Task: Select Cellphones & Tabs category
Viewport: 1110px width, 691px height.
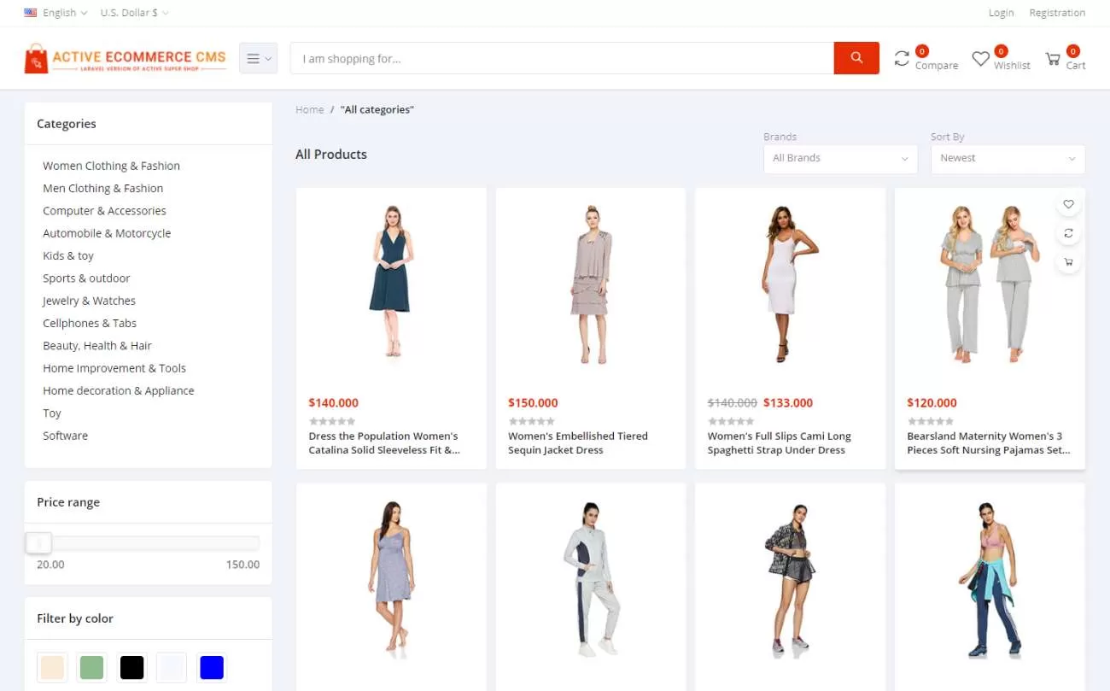Action: coord(90,323)
